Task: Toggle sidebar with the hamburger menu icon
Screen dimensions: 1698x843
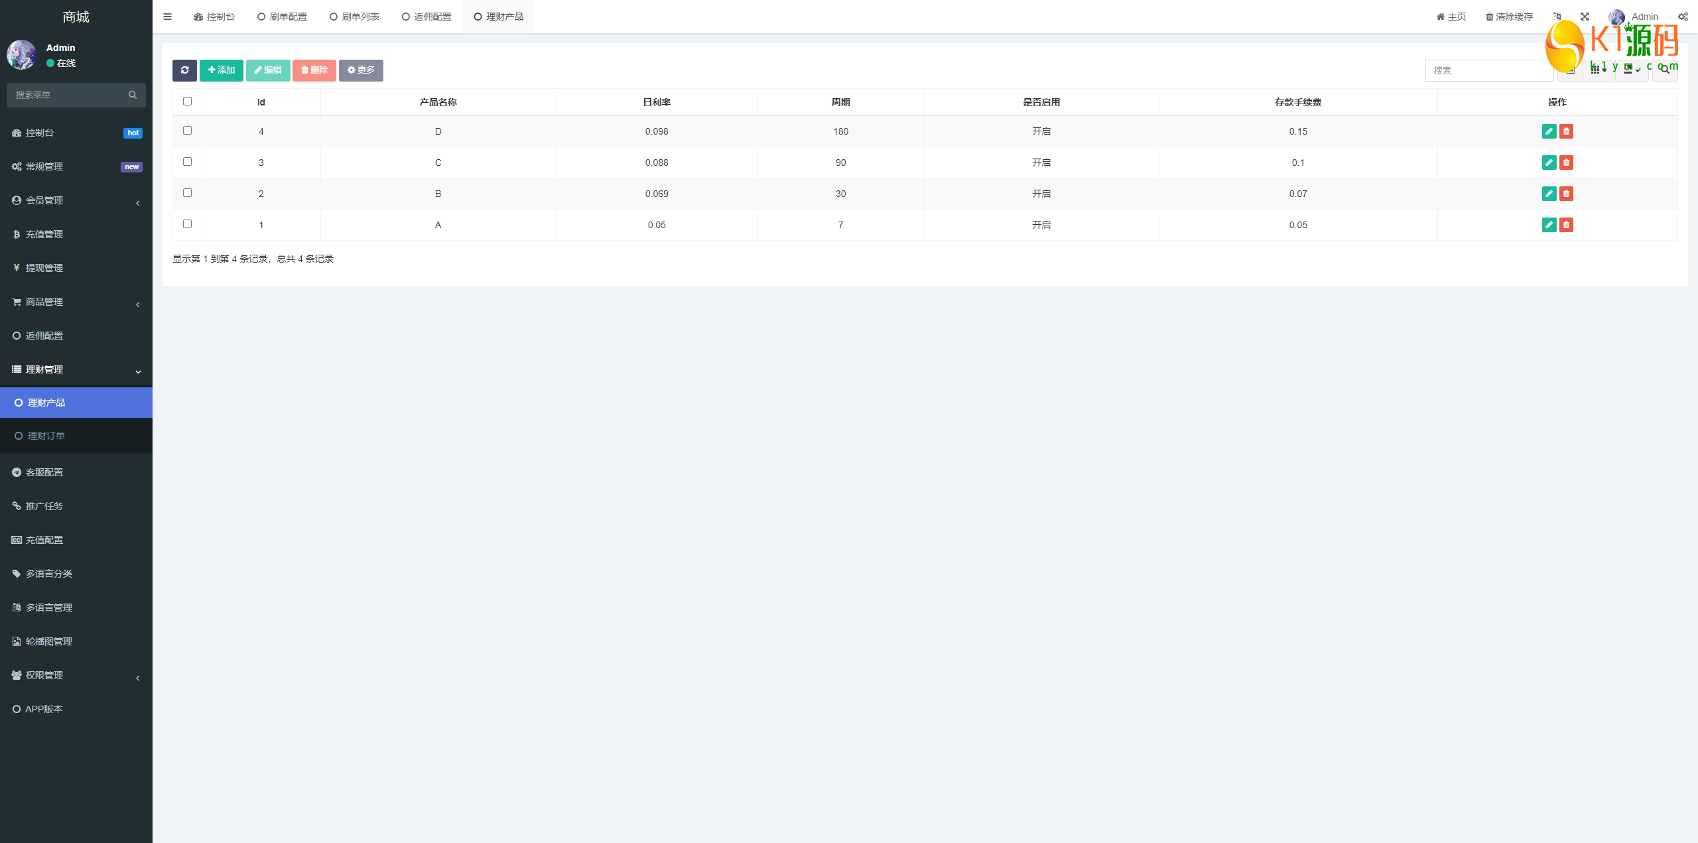Action: tap(167, 17)
